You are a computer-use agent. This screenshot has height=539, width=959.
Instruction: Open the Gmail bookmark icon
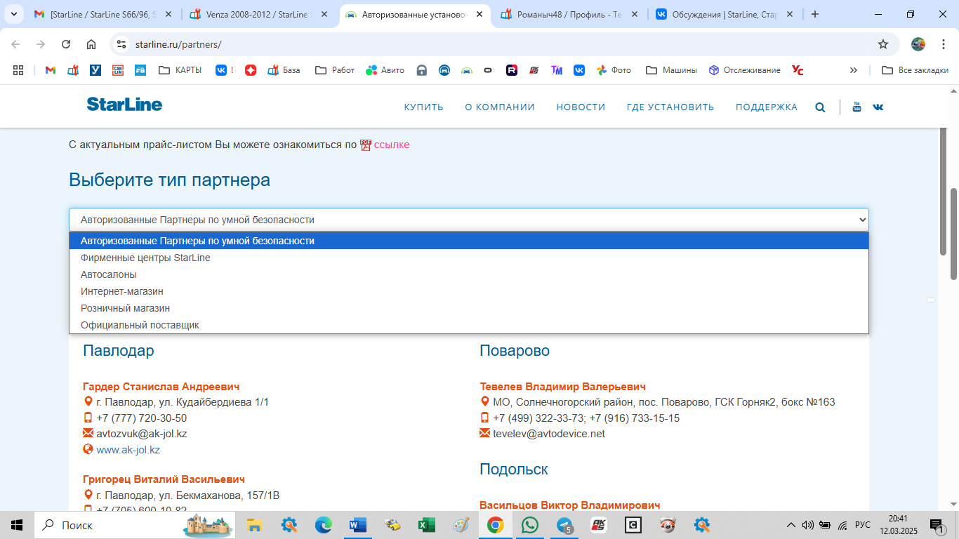51,70
